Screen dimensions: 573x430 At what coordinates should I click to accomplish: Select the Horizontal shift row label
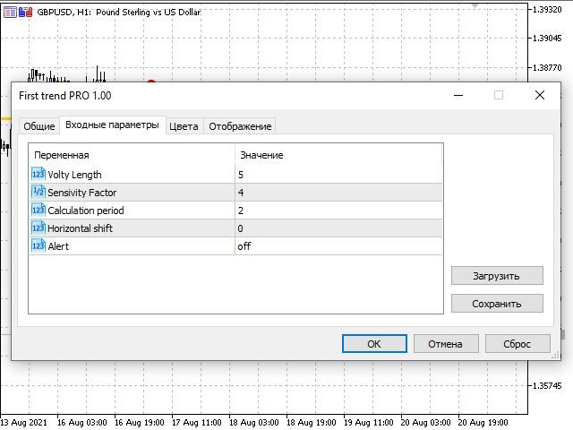[80, 228]
